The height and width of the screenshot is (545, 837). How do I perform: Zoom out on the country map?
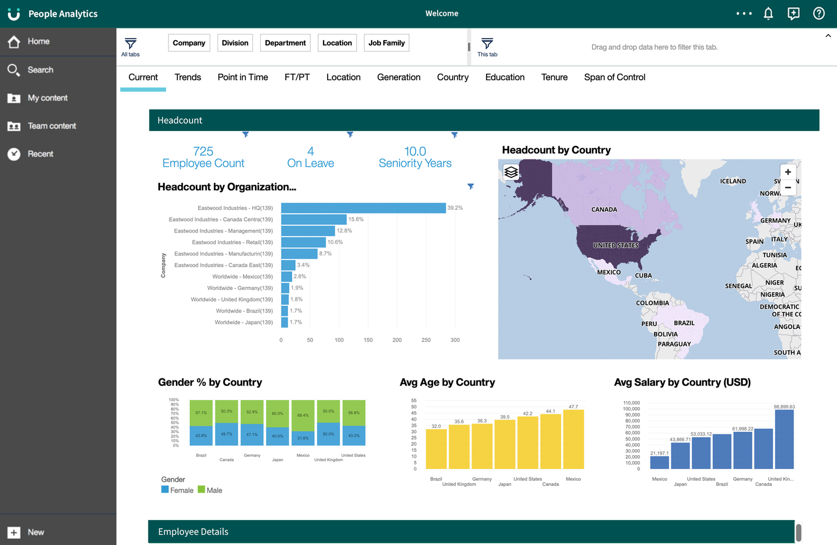tap(788, 188)
